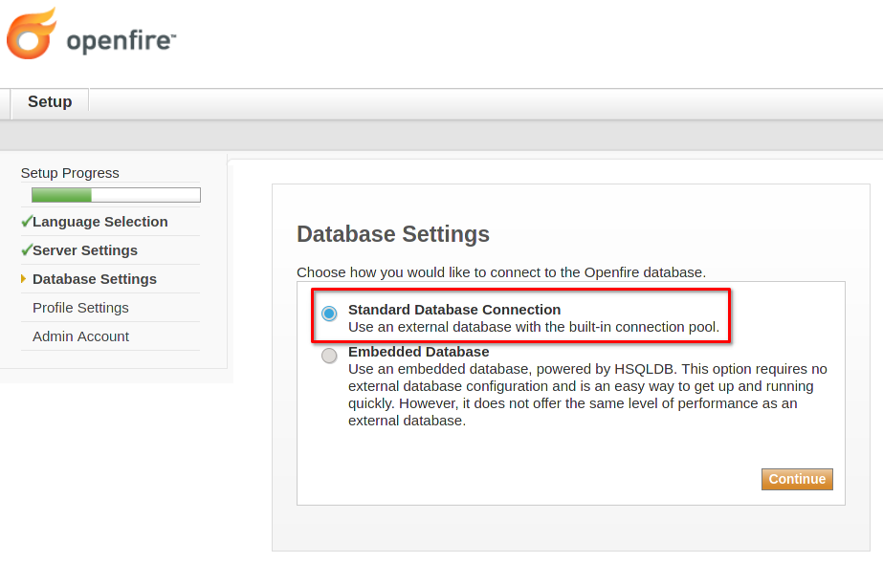Click the Setup Progress heading
Screen dimensions: 883x563
[70, 173]
